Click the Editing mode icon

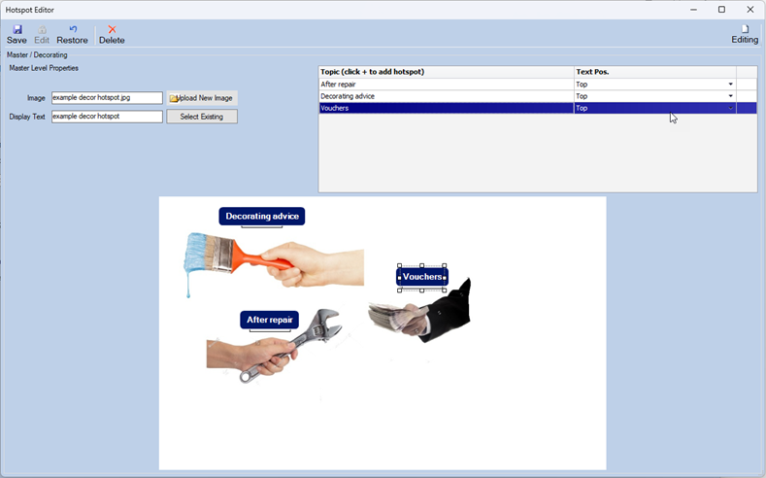(745, 30)
